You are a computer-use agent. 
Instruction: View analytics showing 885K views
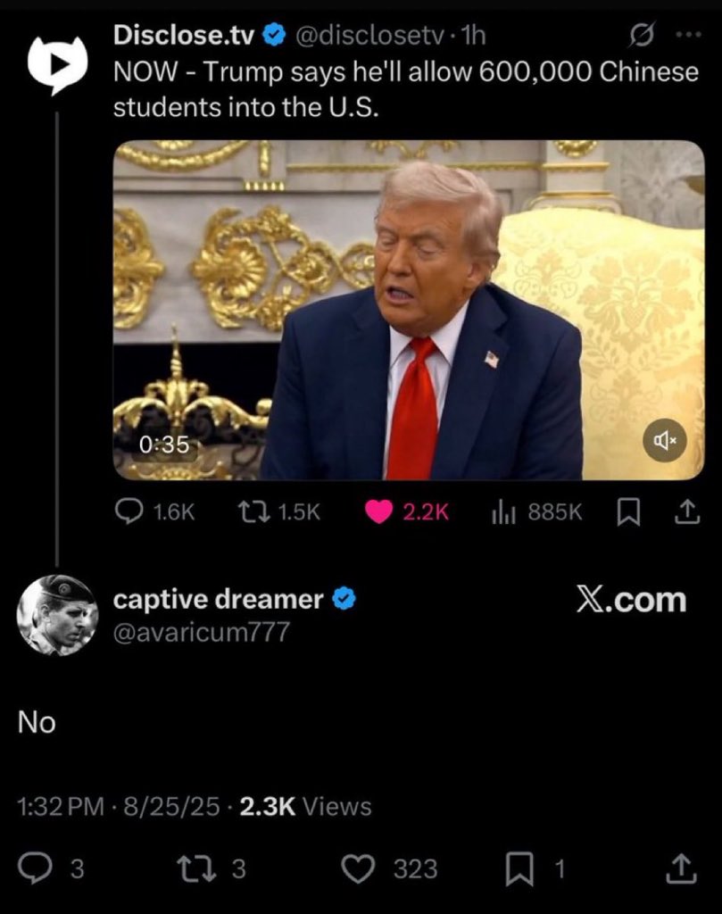(536, 511)
